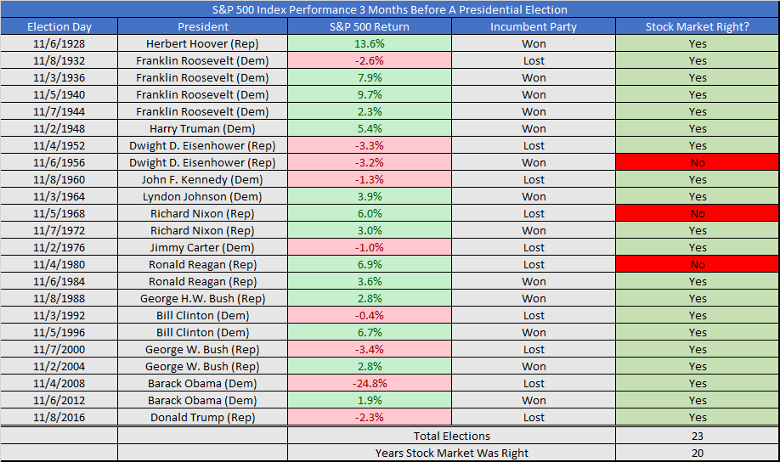Image resolution: width=780 pixels, height=462 pixels.
Task: Click the Years Stock Market Was Right label
Action: 452,453
